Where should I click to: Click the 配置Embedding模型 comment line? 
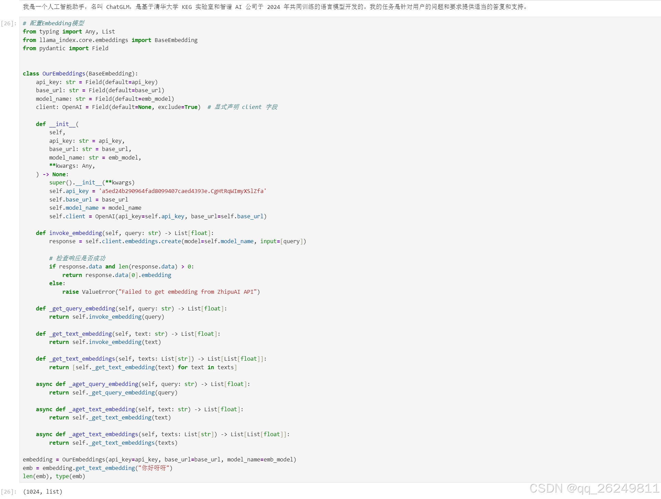(53, 23)
